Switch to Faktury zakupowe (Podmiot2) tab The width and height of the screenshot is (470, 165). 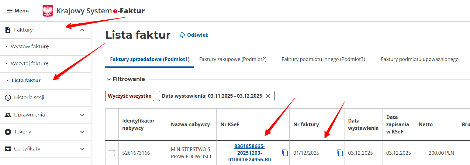click(233, 59)
